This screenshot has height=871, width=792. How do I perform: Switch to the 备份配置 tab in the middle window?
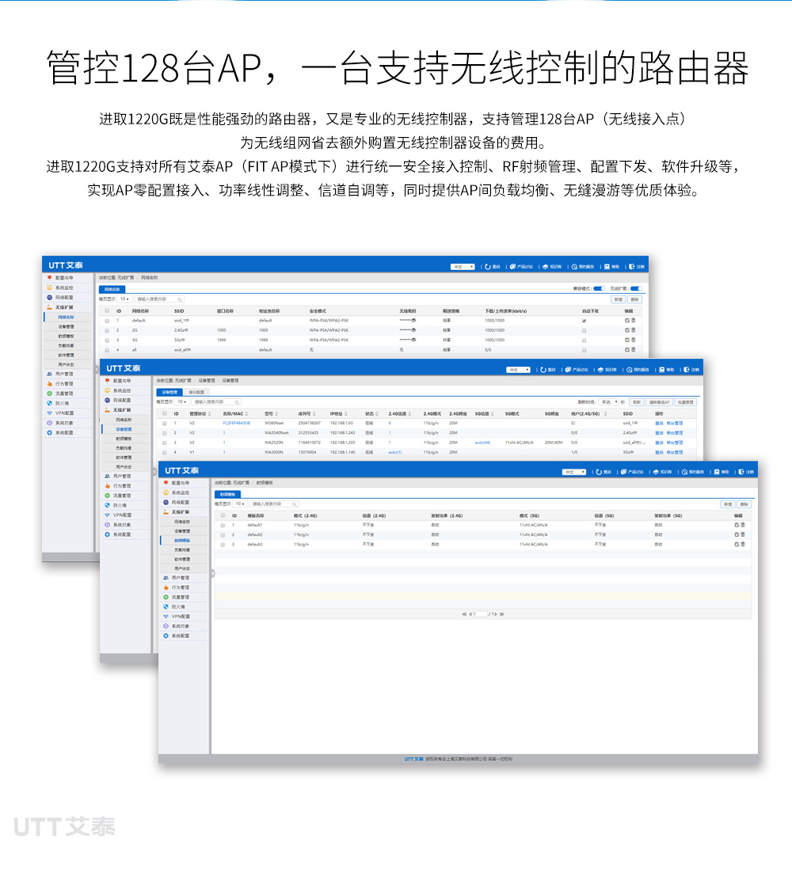pyautogui.click(x=196, y=392)
